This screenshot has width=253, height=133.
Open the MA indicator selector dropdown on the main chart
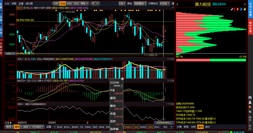(x=19, y=8)
